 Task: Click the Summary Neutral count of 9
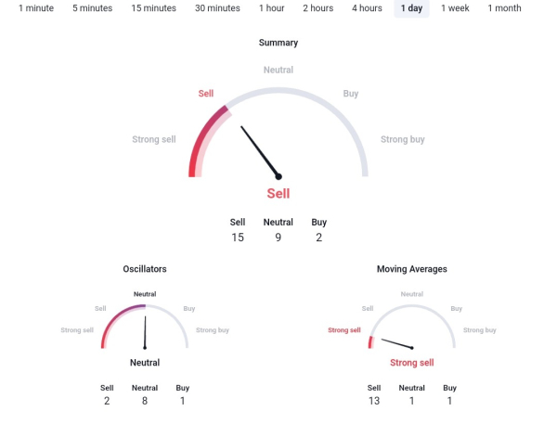278,238
